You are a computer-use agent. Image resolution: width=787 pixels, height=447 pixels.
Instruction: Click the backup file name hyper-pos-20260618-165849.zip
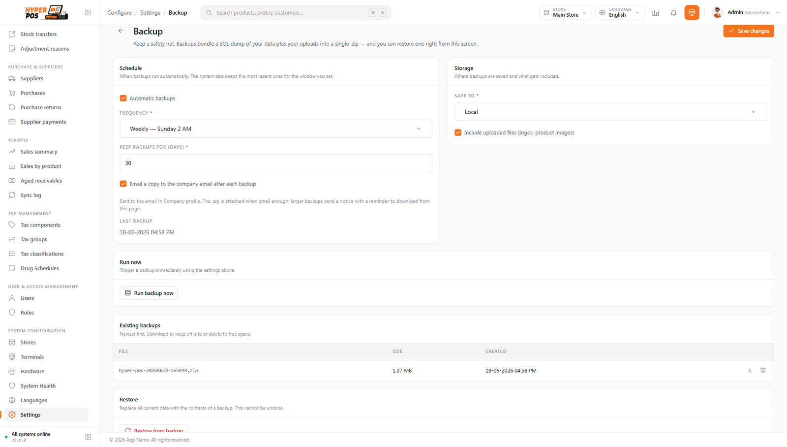pyautogui.click(x=158, y=370)
